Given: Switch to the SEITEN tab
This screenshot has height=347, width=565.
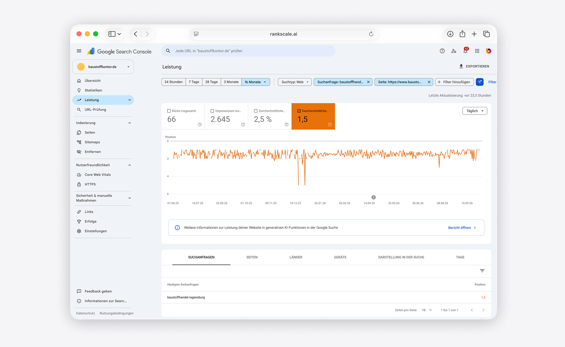Looking at the screenshot, I should click(x=252, y=257).
